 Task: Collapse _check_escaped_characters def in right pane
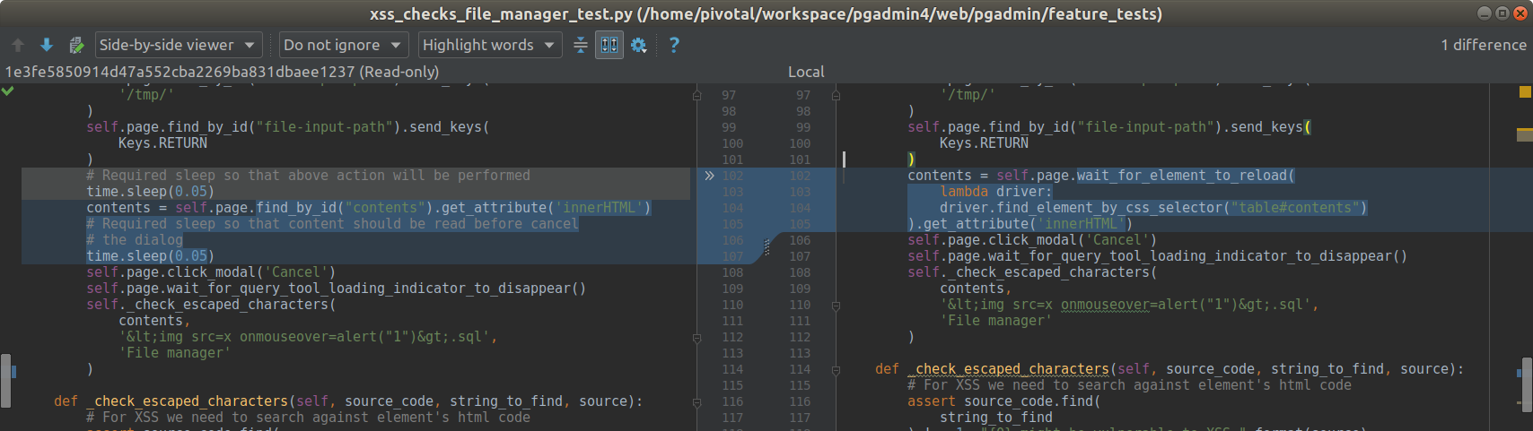point(836,369)
